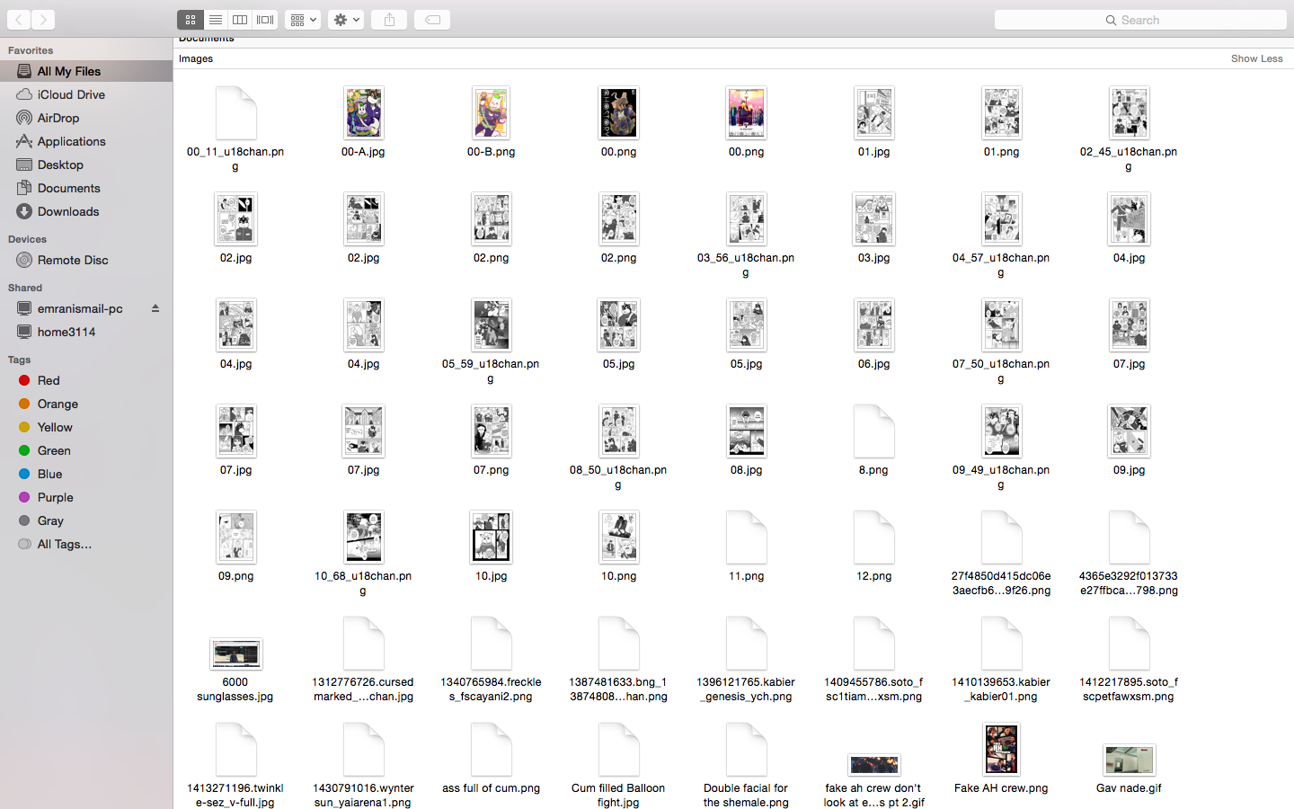
Task: Switch to column view
Action: [240, 19]
